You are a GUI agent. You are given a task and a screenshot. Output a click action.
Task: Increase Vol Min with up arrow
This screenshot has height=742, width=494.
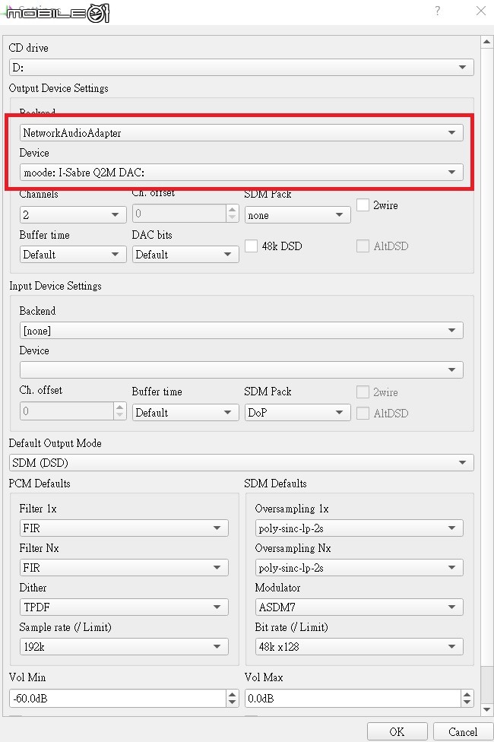click(233, 694)
